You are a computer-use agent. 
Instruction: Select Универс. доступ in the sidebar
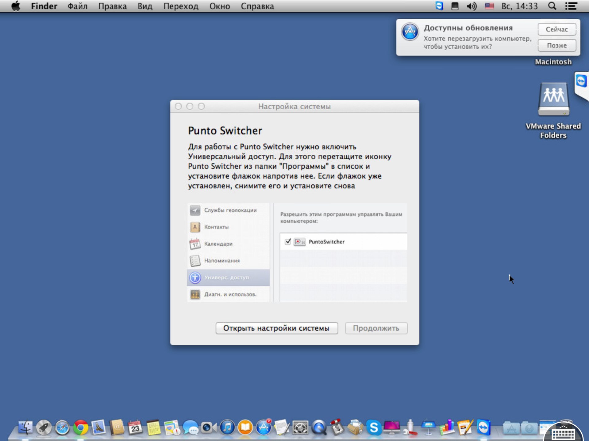(x=228, y=277)
